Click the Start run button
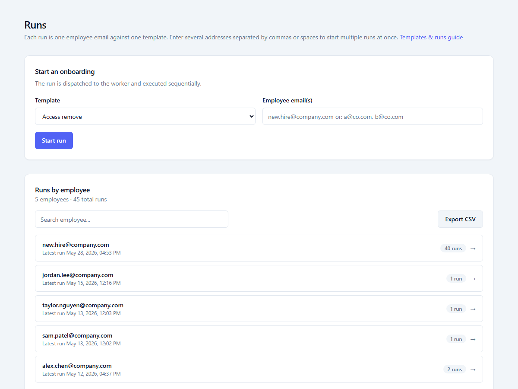Screen dimensions: 518x389 pos(54,140)
